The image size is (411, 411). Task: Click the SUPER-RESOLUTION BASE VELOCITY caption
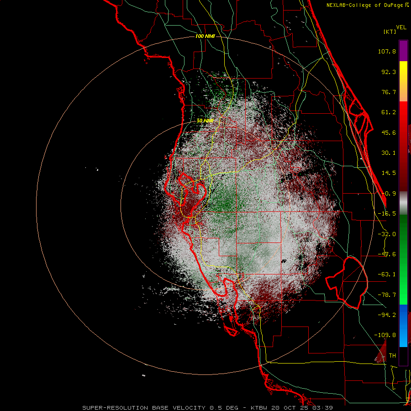click(x=144, y=408)
